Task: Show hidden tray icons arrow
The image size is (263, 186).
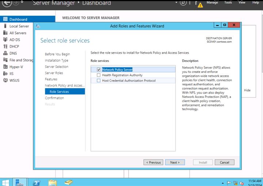Action: coord(222,183)
